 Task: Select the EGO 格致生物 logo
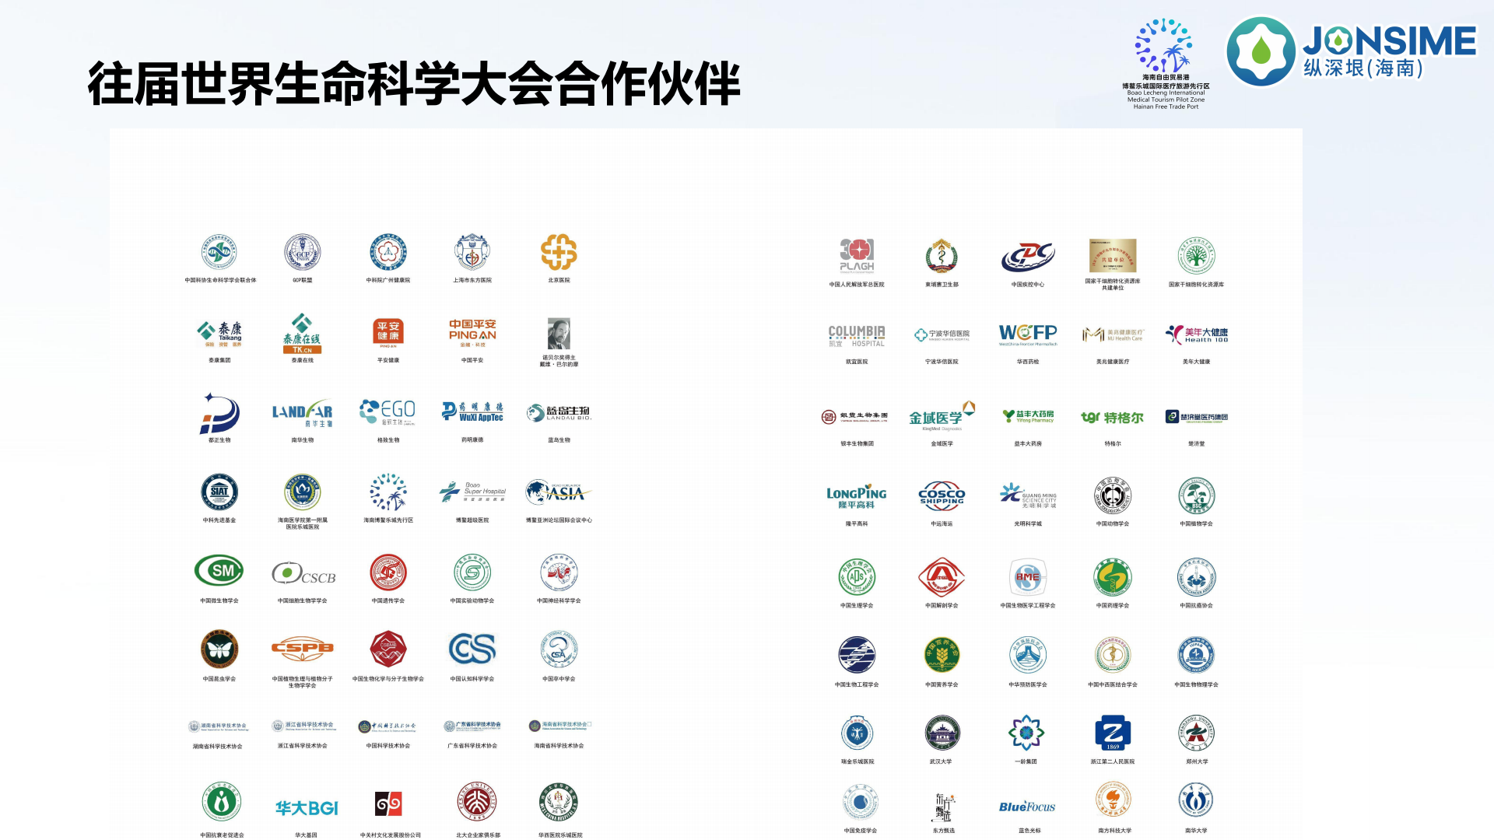click(x=387, y=412)
